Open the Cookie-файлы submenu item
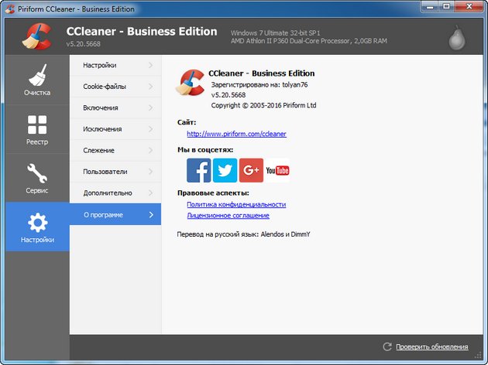This screenshot has height=365, width=488. pyautogui.click(x=115, y=87)
